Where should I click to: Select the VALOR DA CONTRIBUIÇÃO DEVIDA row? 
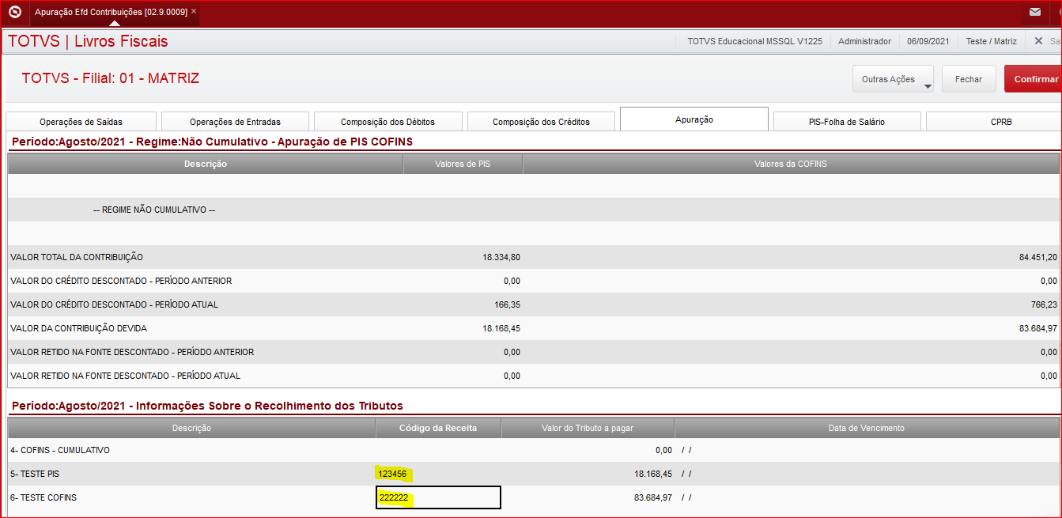click(534, 328)
